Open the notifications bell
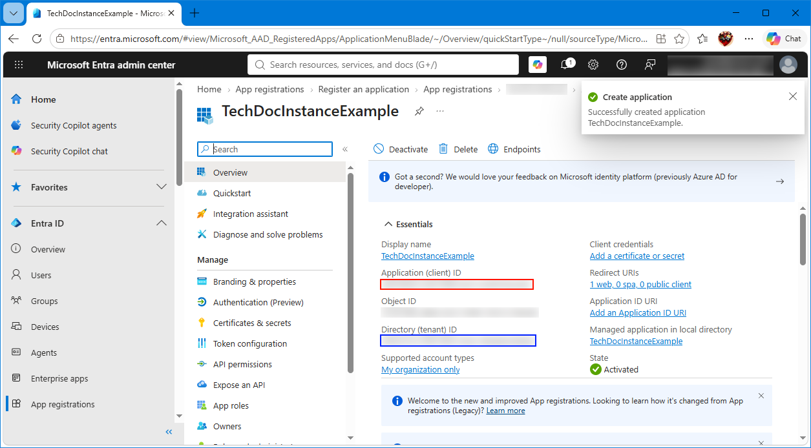This screenshot has width=811, height=448. pyautogui.click(x=566, y=65)
